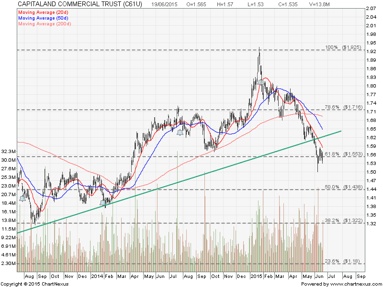Click the bell alert icon near August 2013 candles
The width and height of the screenshot is (383, 287).
[x=23, y=199]
